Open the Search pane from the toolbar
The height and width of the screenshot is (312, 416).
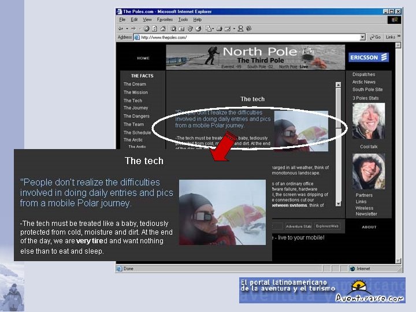tap(173, 29)
